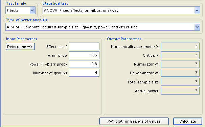Select the Denominator df output box
Image resolution: width=205 pixels, height=127 pixels.
point(180,73)
